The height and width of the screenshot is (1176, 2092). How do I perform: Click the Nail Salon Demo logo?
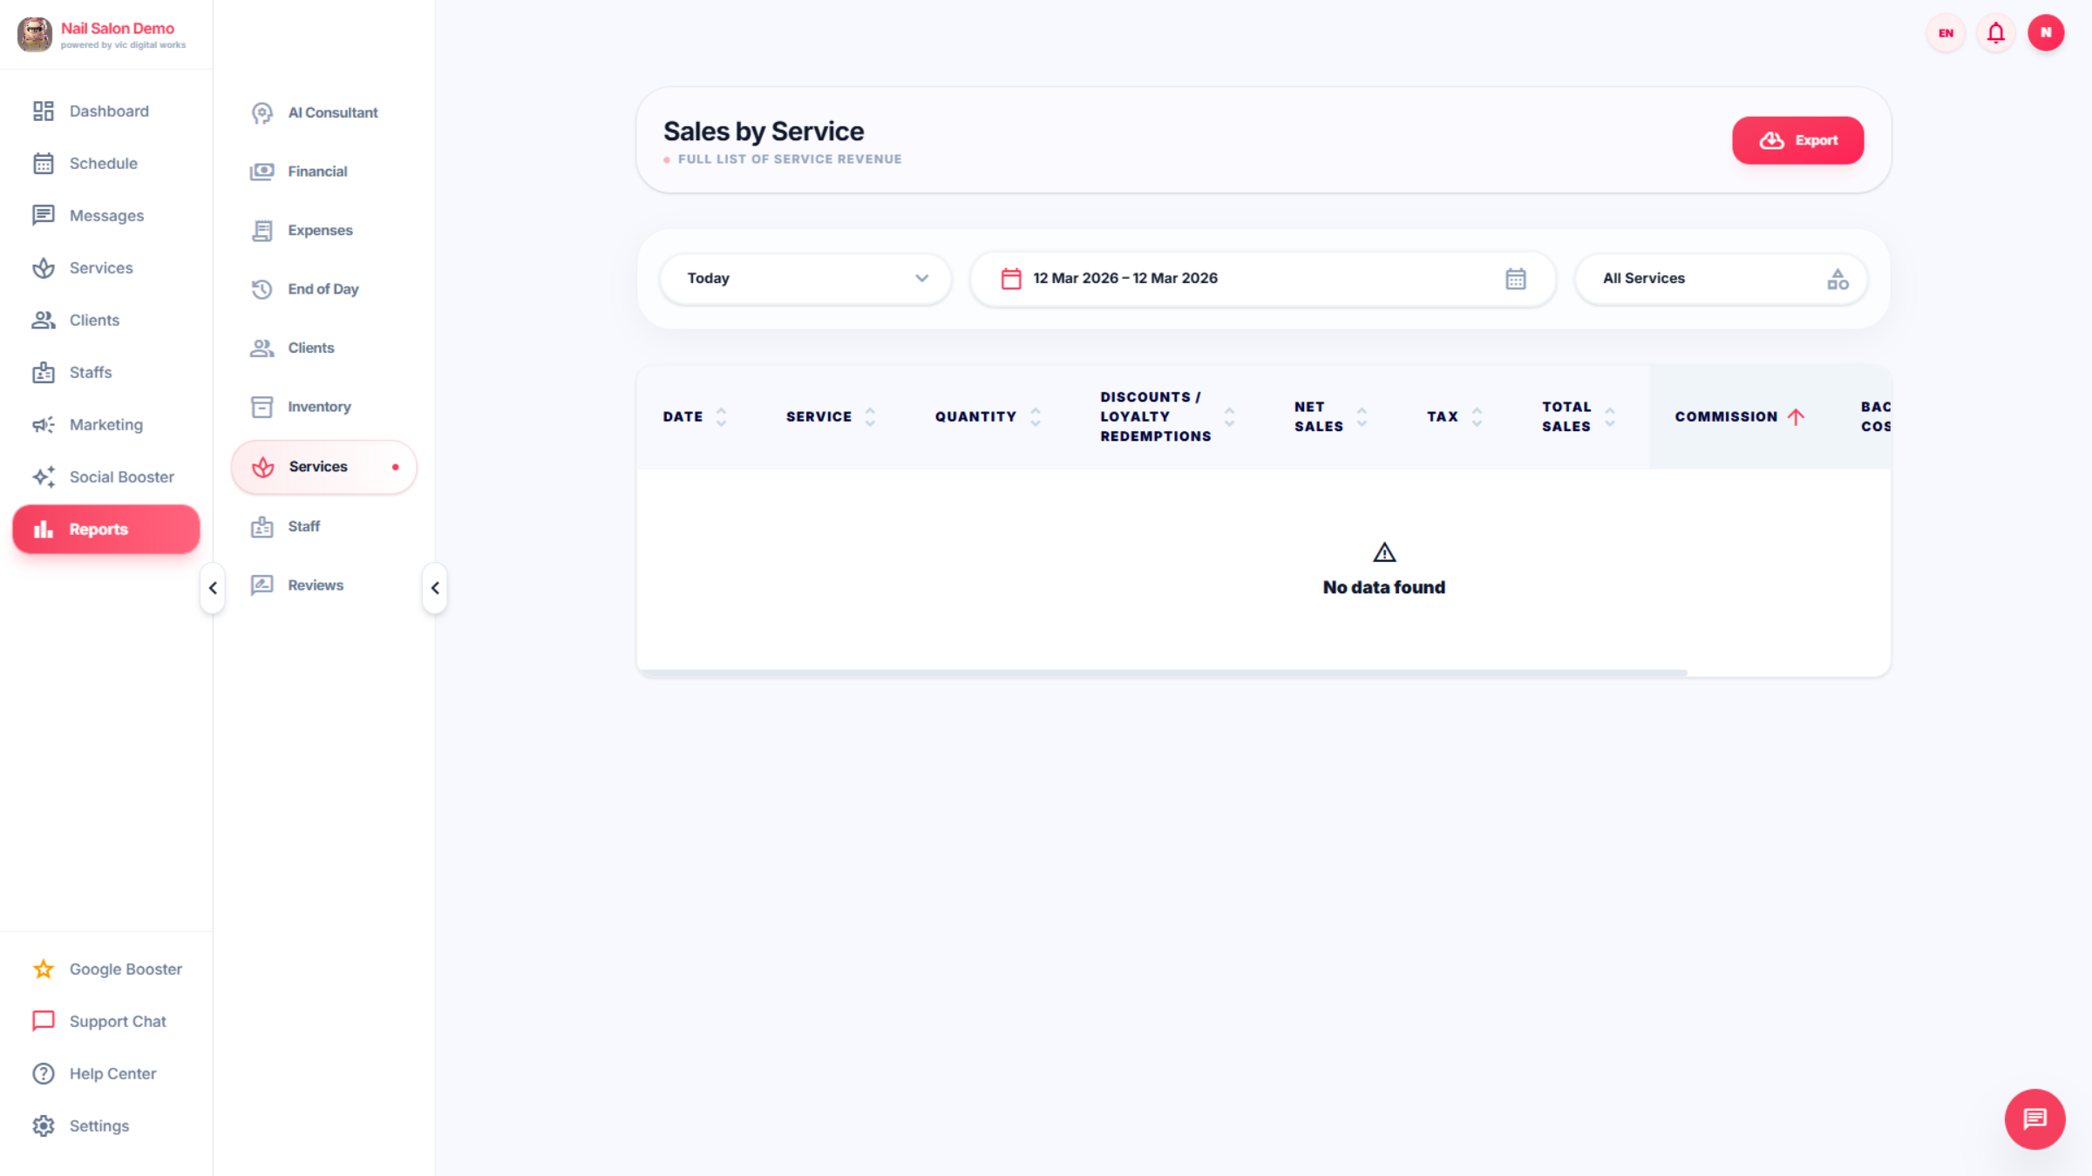[x=35, y=35]
